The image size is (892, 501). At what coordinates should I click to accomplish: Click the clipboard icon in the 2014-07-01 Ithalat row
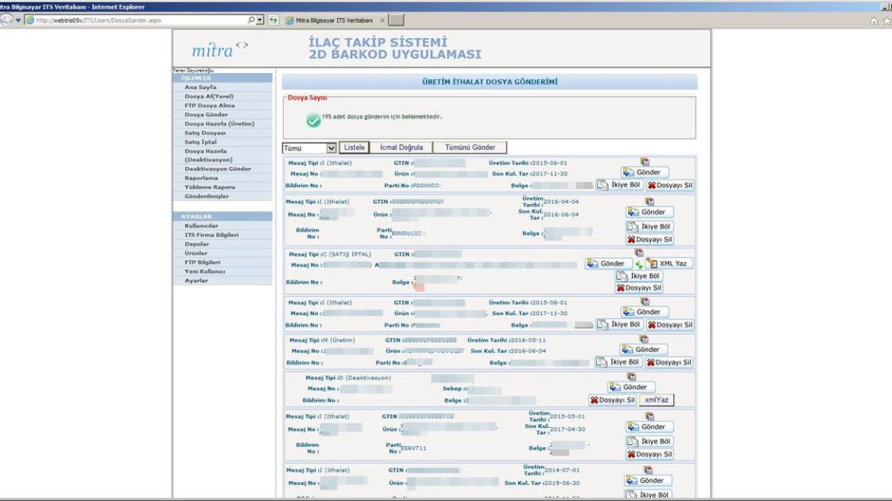click(x=648, y=470)
